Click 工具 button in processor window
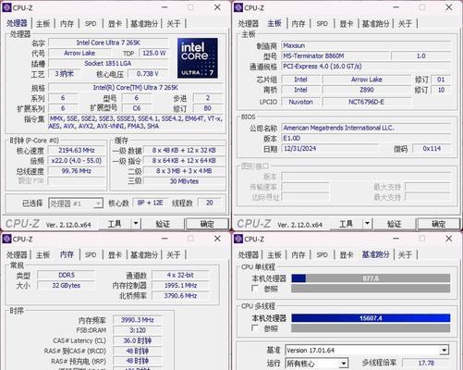The width and height of the screenshot is (463, 370). pyautogui.click(x=115, y=224)
